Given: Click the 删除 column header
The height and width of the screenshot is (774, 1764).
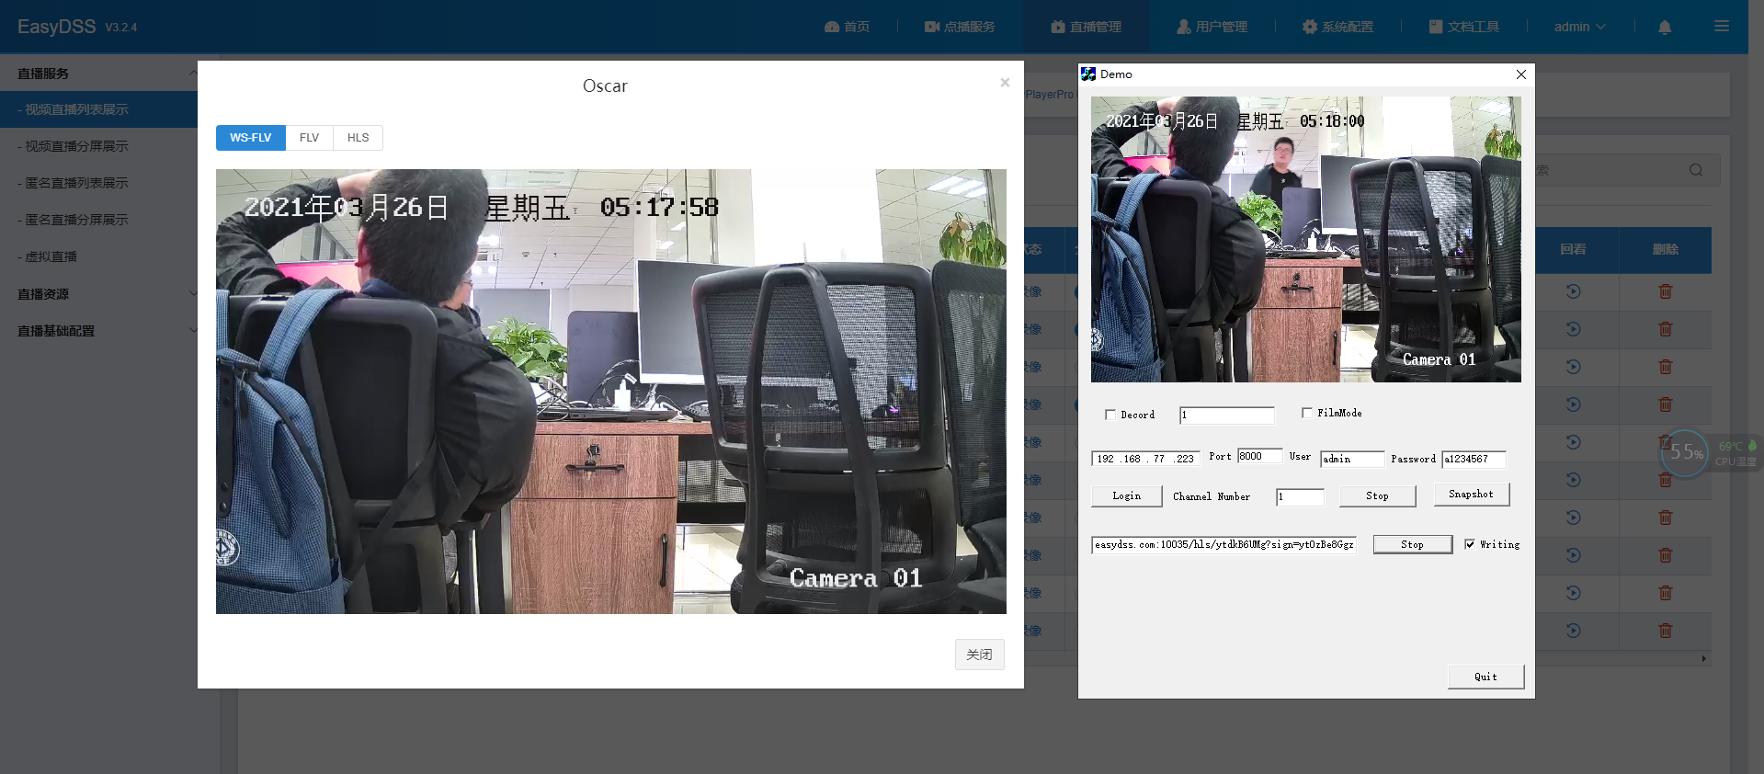Looking at the screenshot, I should click(x=1665, y=249).
